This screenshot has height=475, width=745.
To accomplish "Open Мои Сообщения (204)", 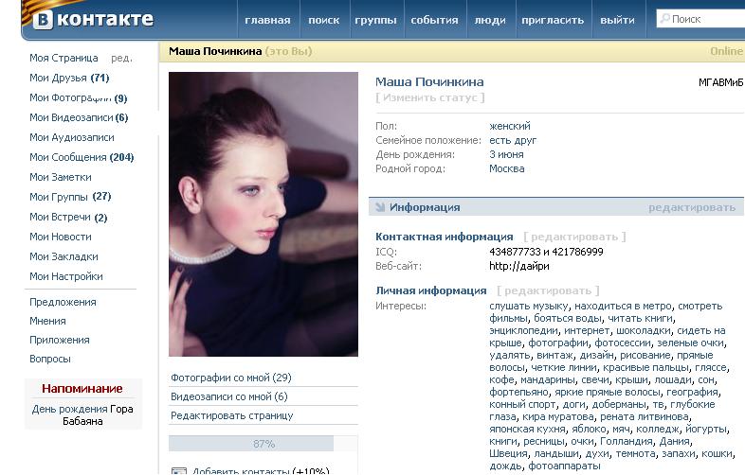I will (x=82, y=157).
